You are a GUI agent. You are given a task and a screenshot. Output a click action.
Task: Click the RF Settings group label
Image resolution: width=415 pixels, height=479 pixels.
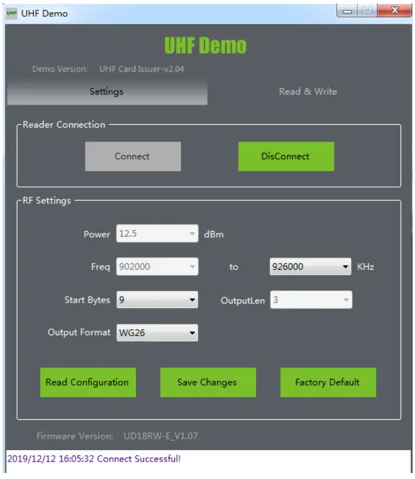[x=47, y=201]
